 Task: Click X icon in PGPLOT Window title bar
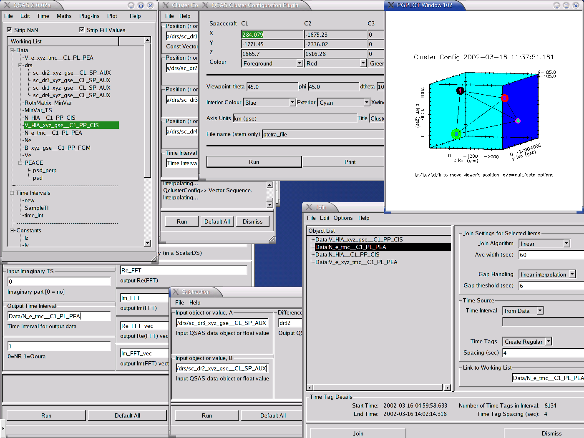point(391,5)
